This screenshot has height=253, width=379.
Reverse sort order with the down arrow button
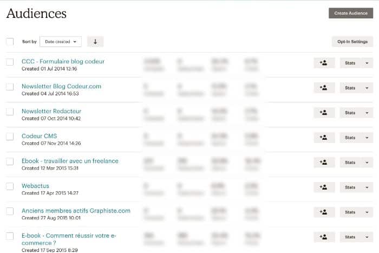(95, 42)
